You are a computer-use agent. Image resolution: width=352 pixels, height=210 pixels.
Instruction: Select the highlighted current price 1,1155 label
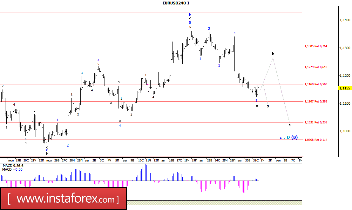[345, 88]
